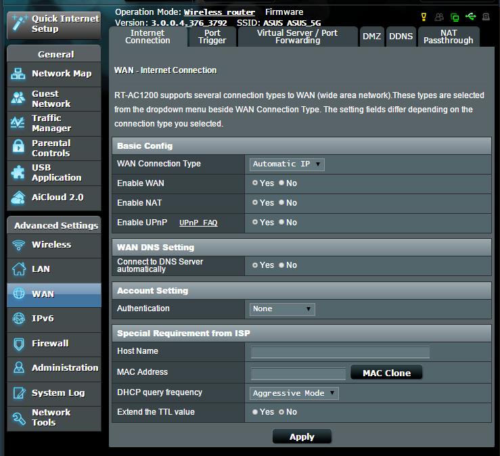This screenshot has height=456, width=500.
Task: Focus the Host Name input field
Action: [x=340, y=352]
